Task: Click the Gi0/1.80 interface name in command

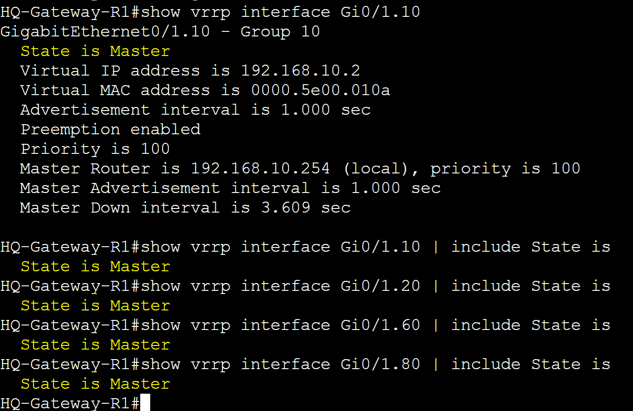Action: coord(380,364)
